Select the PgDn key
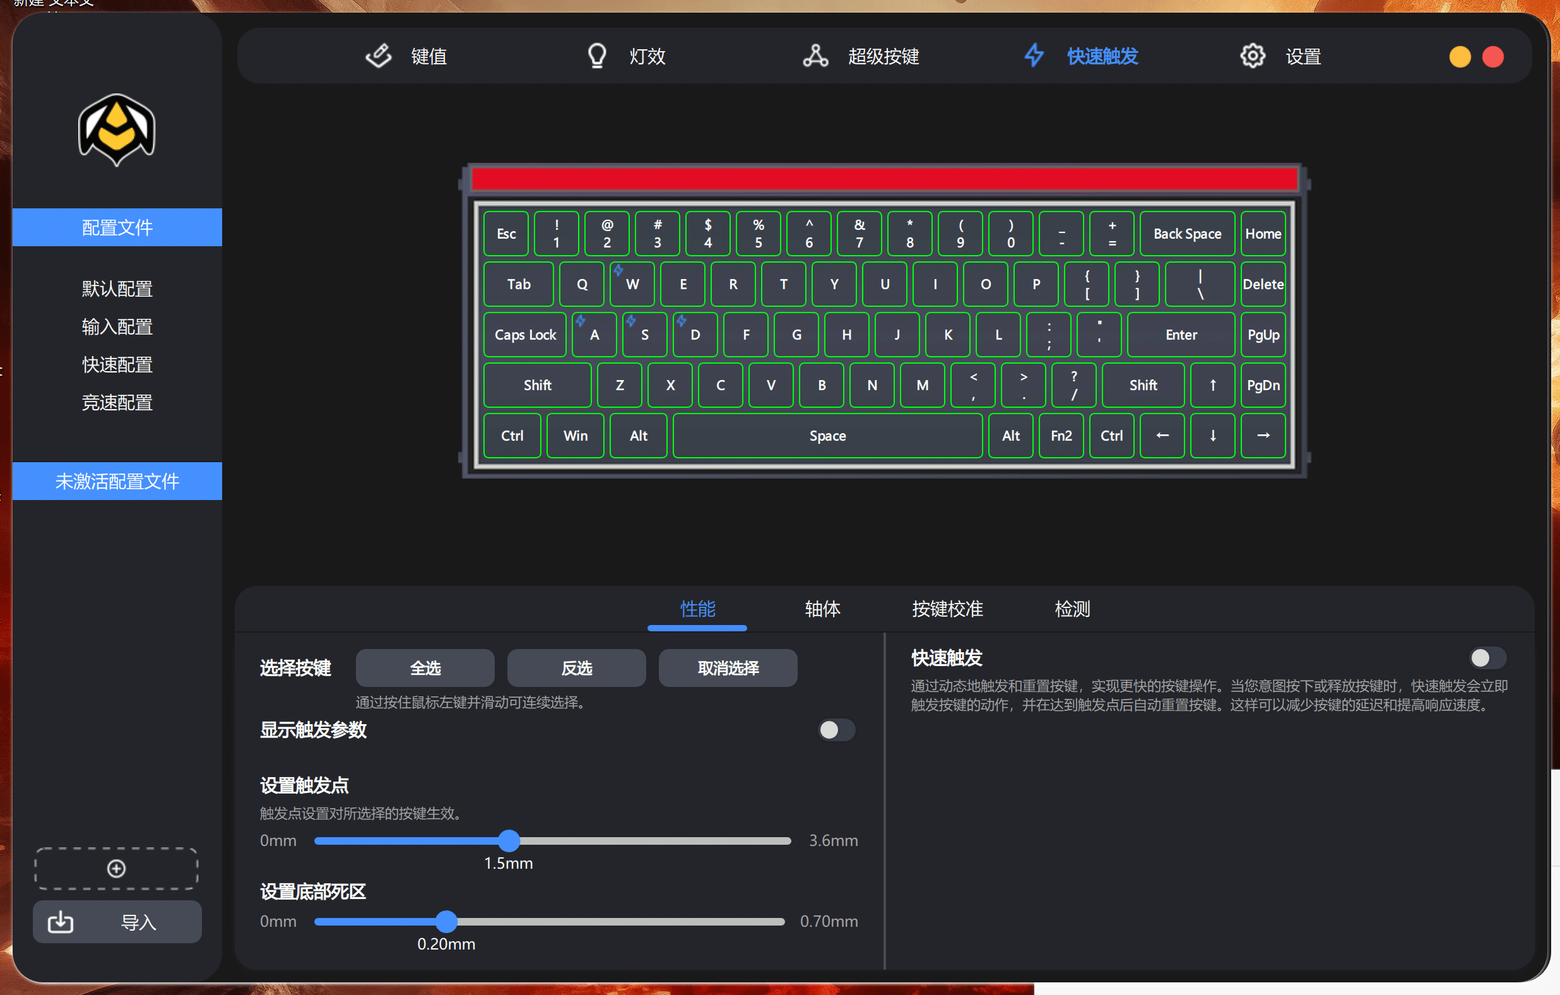Image resolution: width=1560 pixels, height=995 pixels. [x=1263, y=385]
